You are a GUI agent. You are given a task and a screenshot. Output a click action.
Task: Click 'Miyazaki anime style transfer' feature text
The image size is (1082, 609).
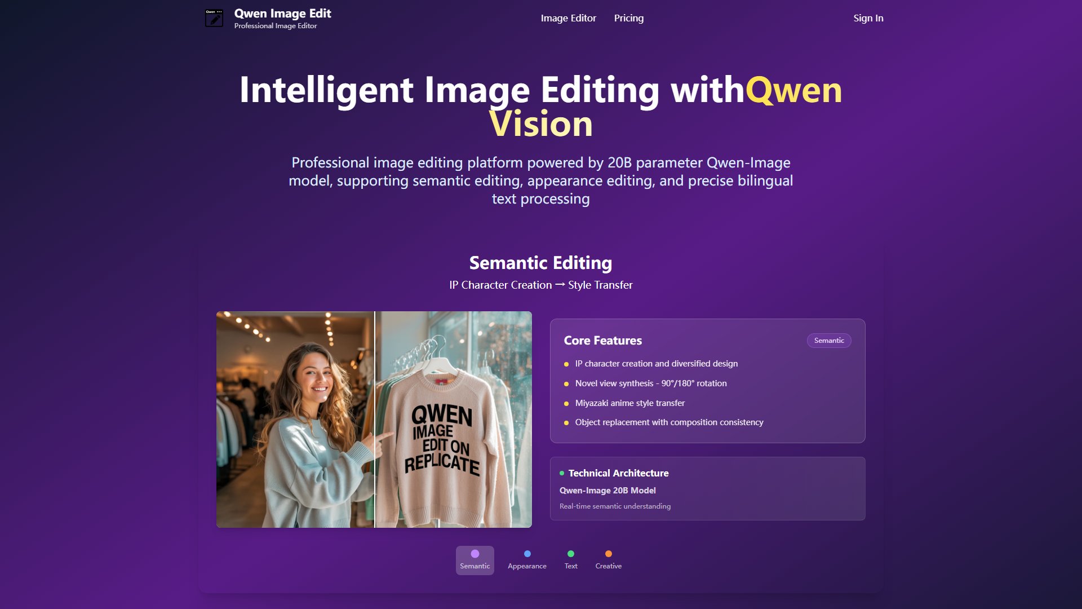click(630, 403)
